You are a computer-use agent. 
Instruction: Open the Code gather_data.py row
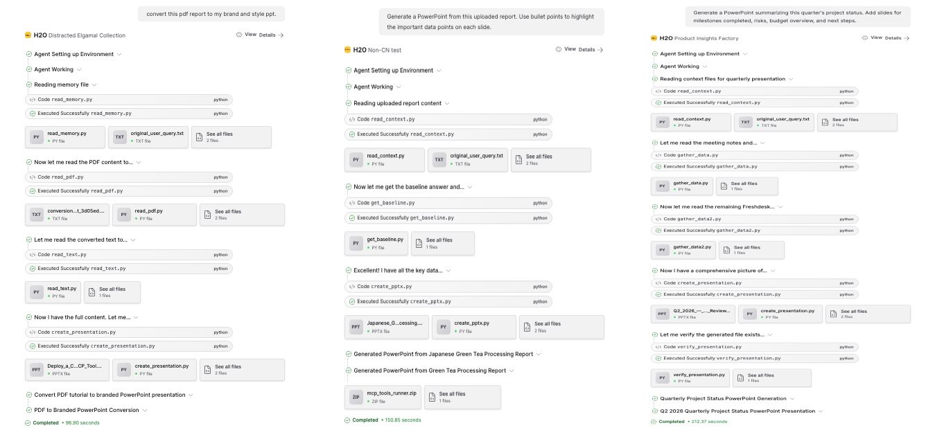755,155
